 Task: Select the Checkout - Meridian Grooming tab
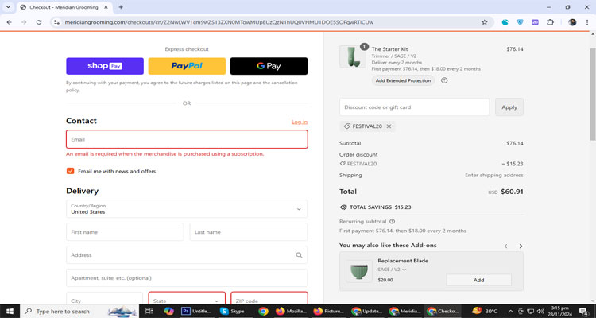tap(64, 7)
